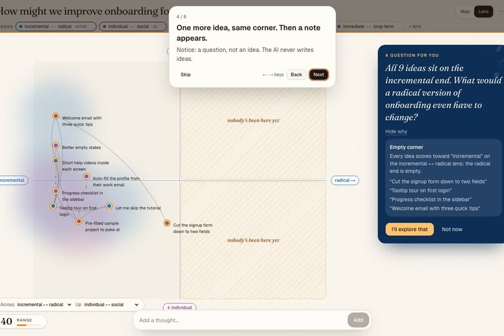504x336 pixels.
Task: Click the "Better empty states" idea label
Action: click(81, 148)
